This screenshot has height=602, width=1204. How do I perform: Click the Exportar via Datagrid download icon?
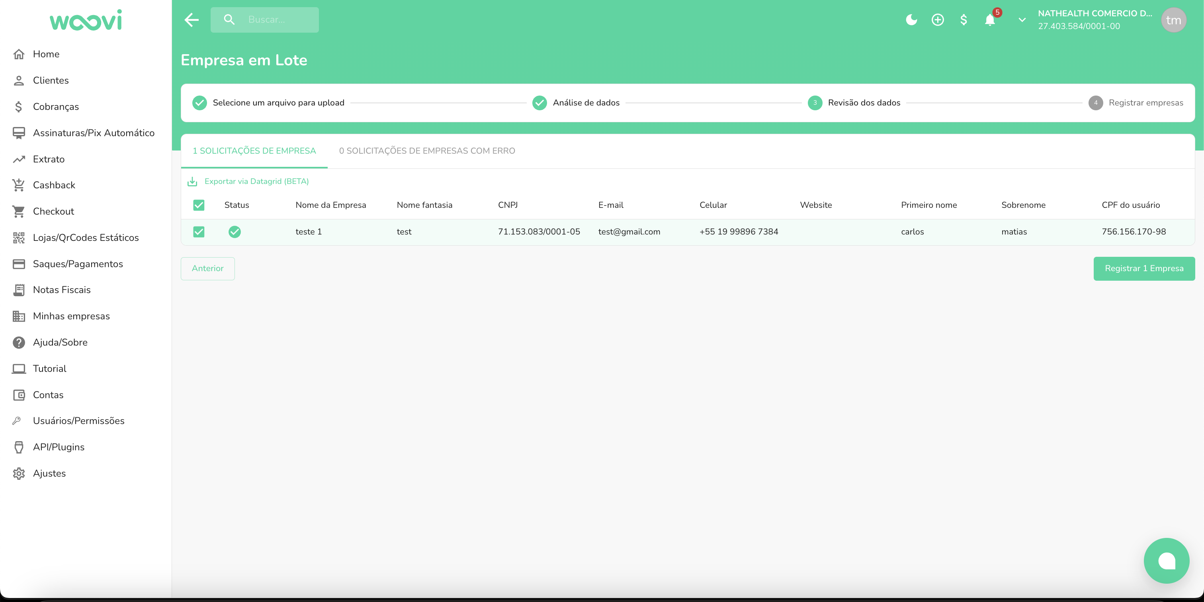click(192, 181)
